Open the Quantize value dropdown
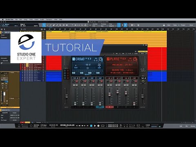196x147 pixels. [96, 26]
